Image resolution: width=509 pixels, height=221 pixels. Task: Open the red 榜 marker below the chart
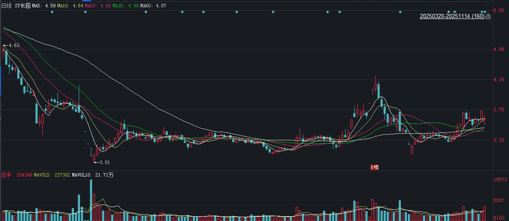pyautogui.click(x=374, y=167)
